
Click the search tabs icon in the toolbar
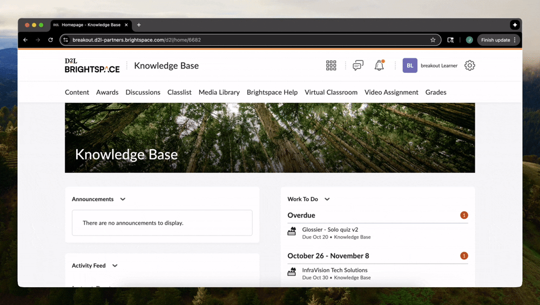[450, 40]
